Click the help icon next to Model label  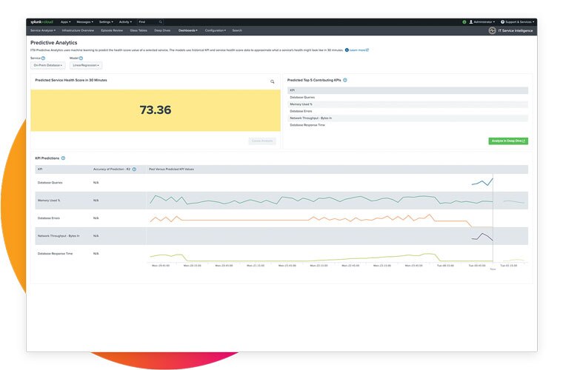pyautogui.click(x=81, y=58)
